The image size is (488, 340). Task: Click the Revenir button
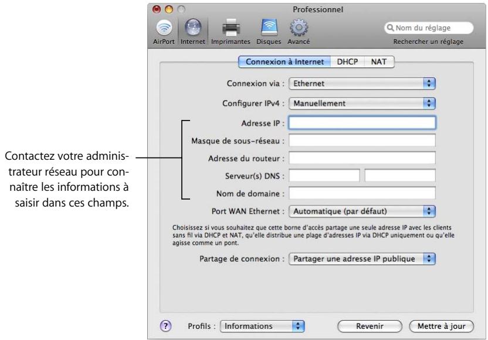tap(370, 326)
